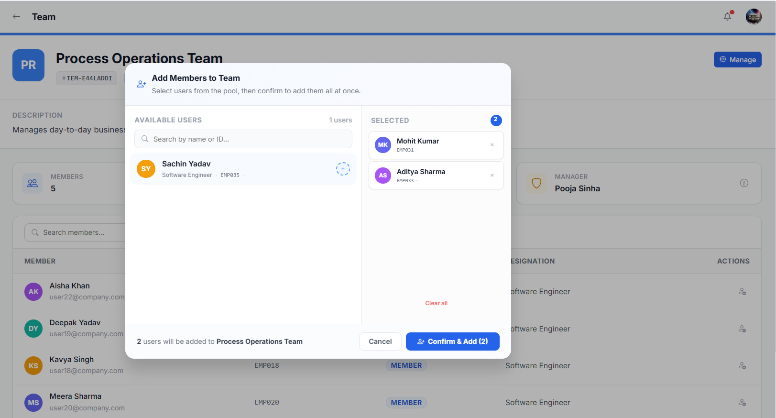This screenshot has width=776, height=418.
Task: Click the ACTIONS column header
Action: (x=733, y=261)
